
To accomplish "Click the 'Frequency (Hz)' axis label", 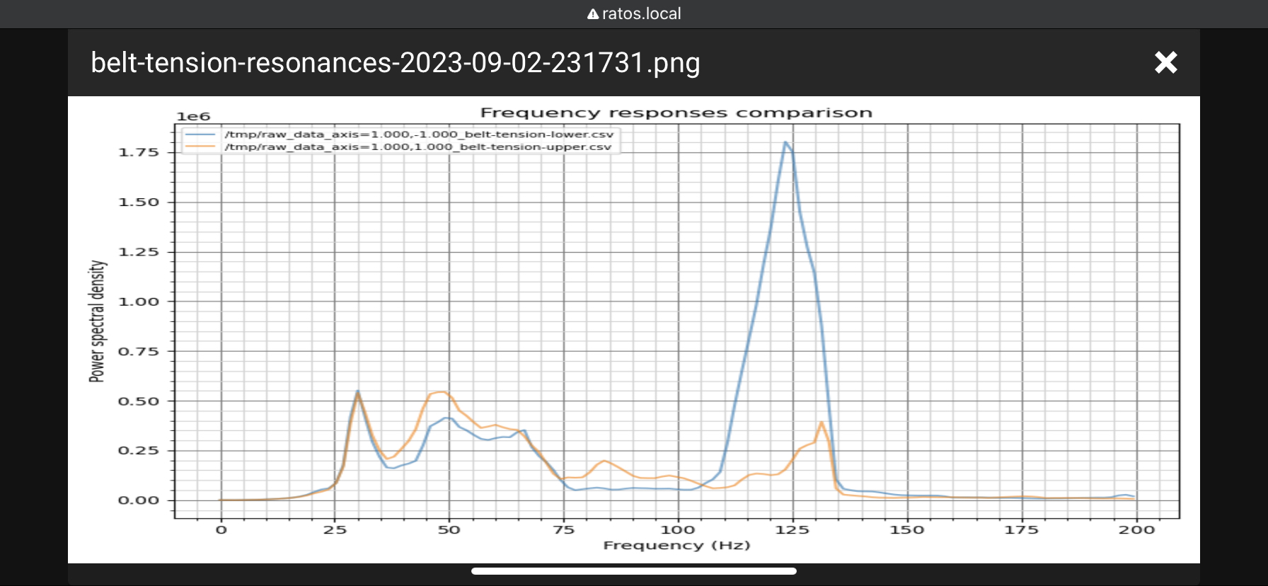I will 676,545.
